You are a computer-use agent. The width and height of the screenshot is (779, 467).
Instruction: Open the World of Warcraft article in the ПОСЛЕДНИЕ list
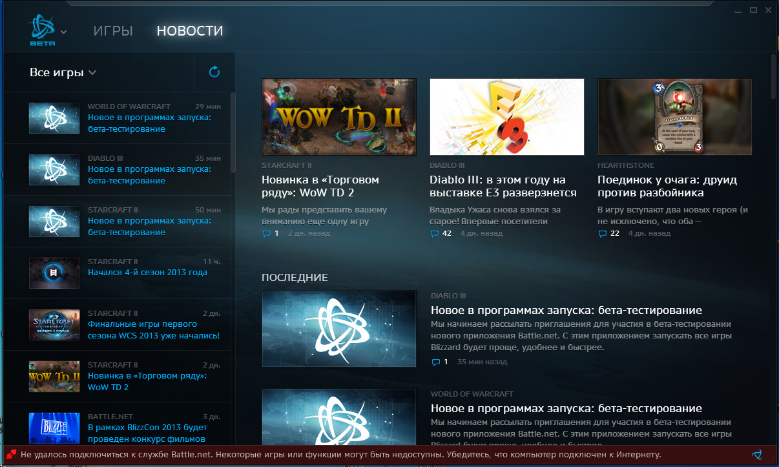pyautogui.click(x=566, y=408)
